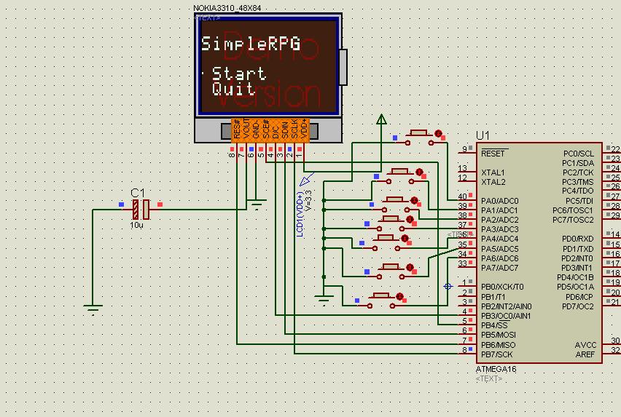
Task: Toggle the red latch dot on PA0 button
Action: coord(438,134)
